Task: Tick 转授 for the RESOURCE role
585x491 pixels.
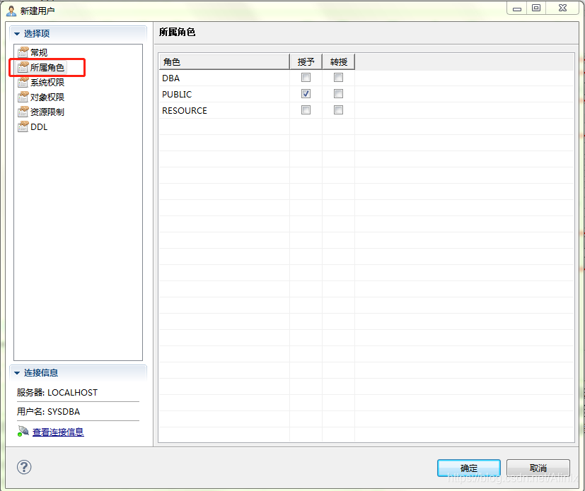Action: click(338, 110)
